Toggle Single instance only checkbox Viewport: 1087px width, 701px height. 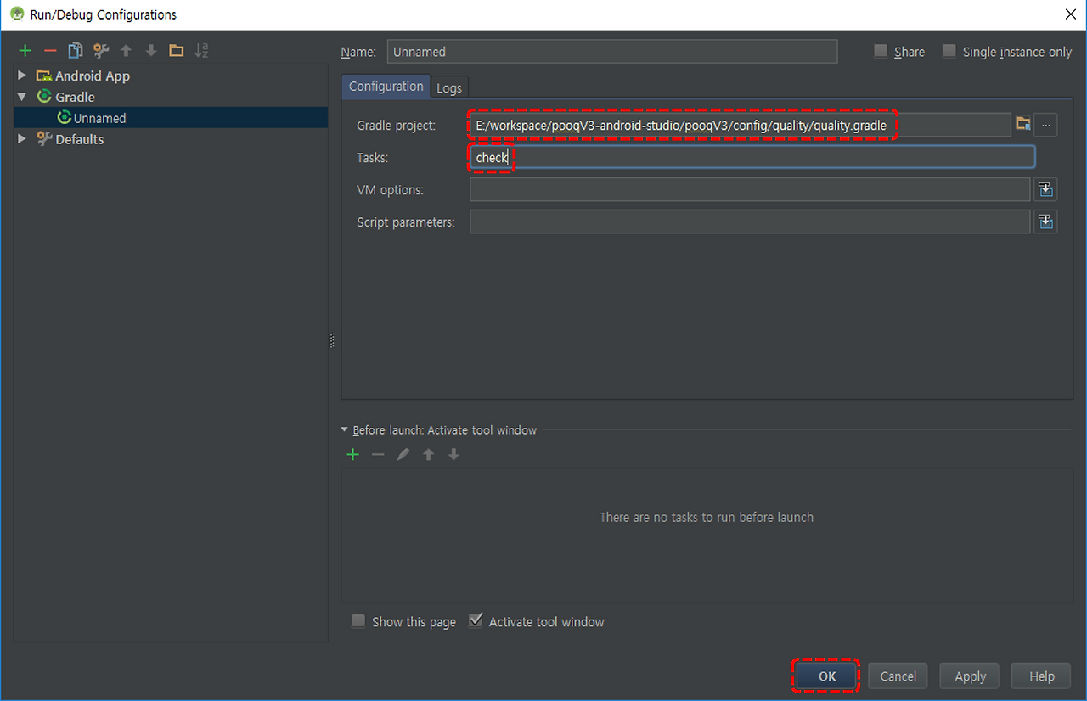click(x=949, y=51)
